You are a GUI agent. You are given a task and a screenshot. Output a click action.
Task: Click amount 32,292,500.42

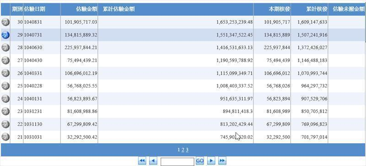pos(82,137)
